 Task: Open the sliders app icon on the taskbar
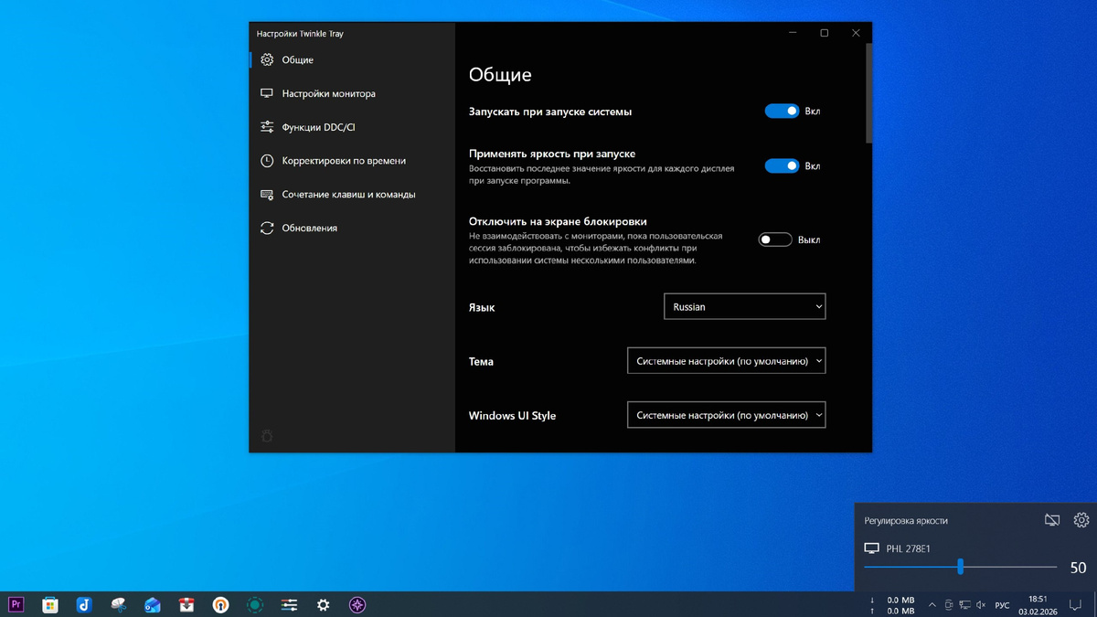(x=289, y=604)
